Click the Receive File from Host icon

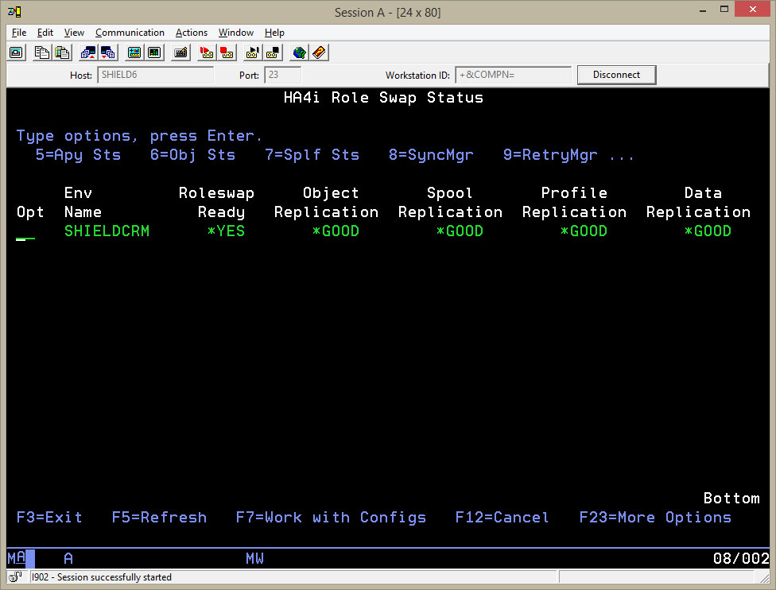coord(108,52)
